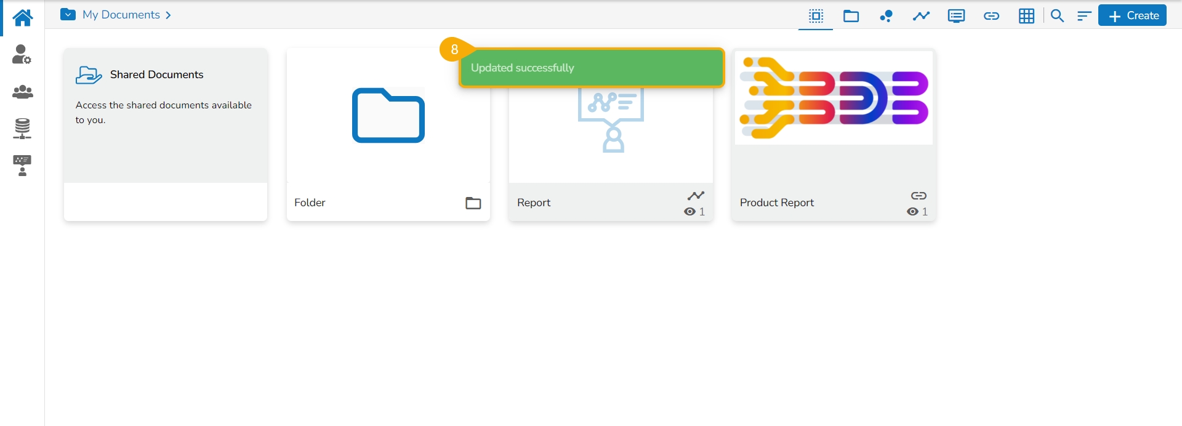Filter by story icon with dots
This screenshot has height=426, width=1182.
(886, 16)
